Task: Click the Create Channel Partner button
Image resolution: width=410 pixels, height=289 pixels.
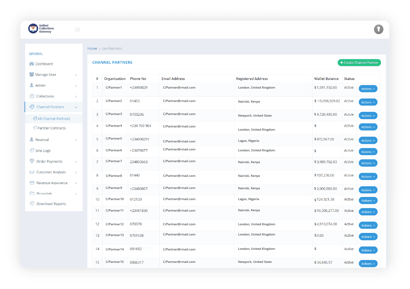Action: click(x=359, y=63)
